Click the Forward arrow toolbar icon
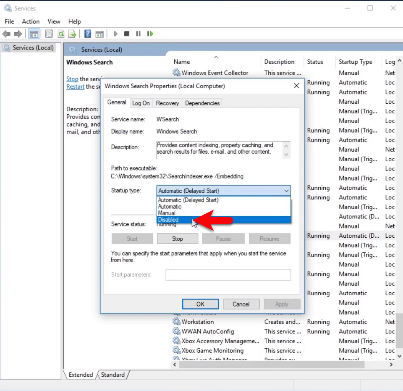This screenshot has width=403, height=391. tap(18, 34)
